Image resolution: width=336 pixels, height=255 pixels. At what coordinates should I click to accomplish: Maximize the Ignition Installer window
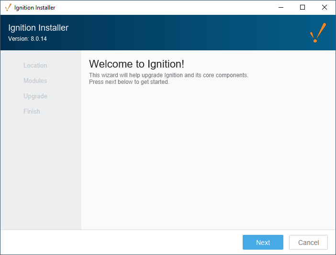click(x=302, y=8)
